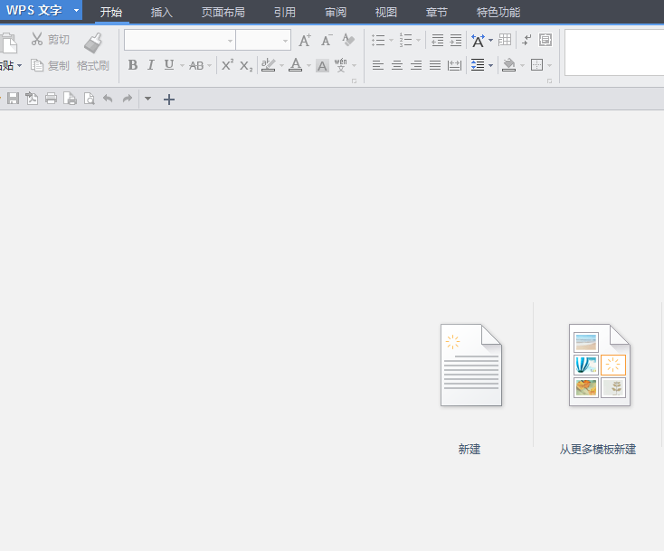664x551 pixels.
Task: Align text right
Action: [x=416, y=65]
